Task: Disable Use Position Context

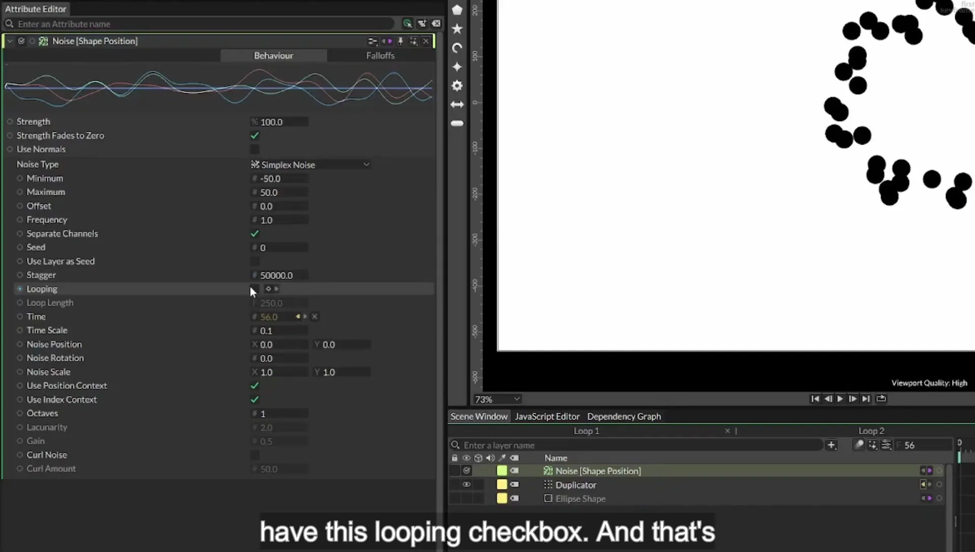Action: coord(255,386)
